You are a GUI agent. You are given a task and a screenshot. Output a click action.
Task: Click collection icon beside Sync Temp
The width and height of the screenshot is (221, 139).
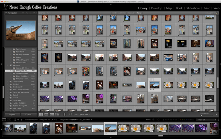pyautogui.click(x=11, y=109)
